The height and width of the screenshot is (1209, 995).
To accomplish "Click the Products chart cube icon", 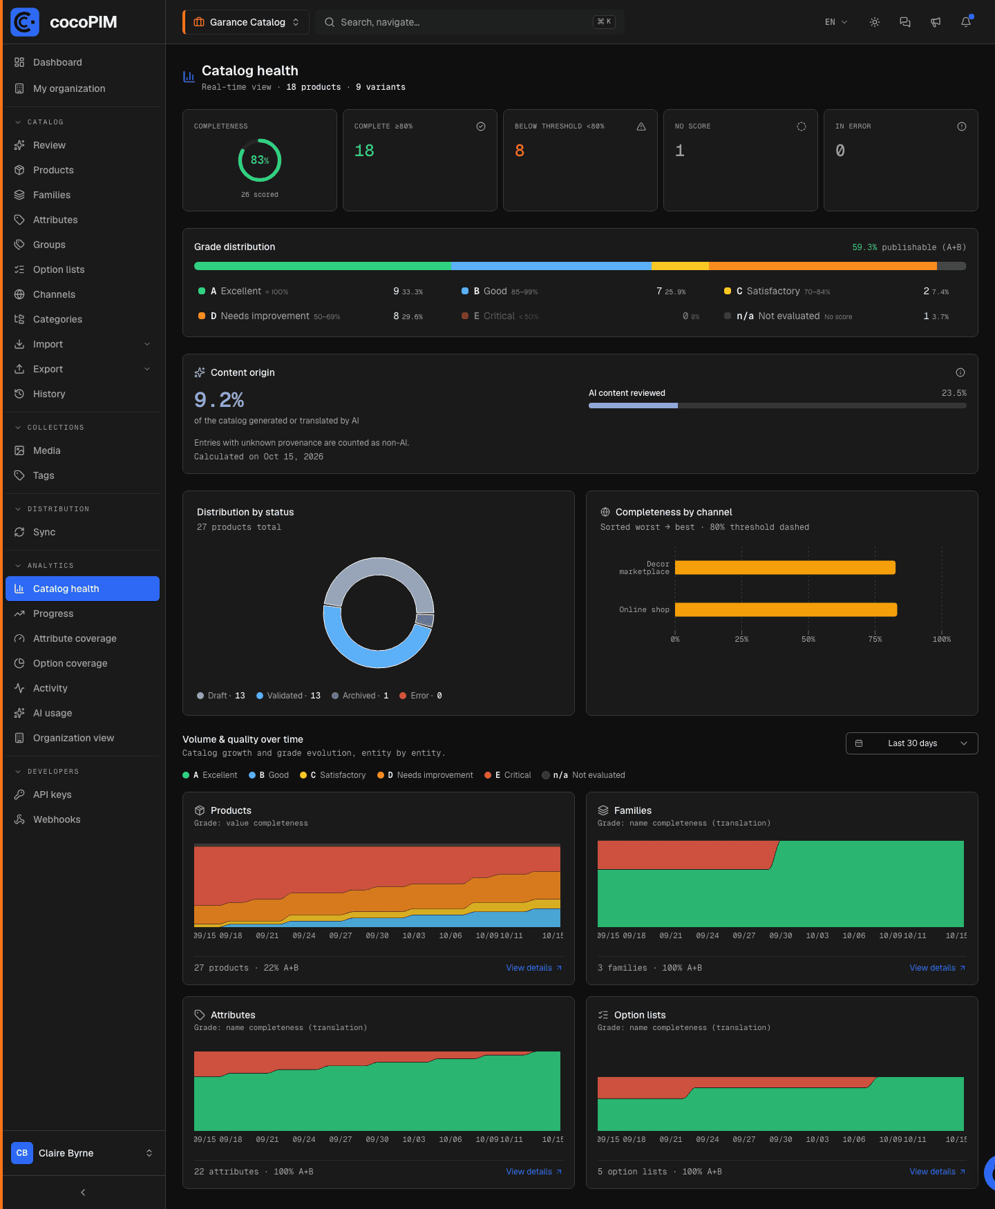I will click(200, 810).
